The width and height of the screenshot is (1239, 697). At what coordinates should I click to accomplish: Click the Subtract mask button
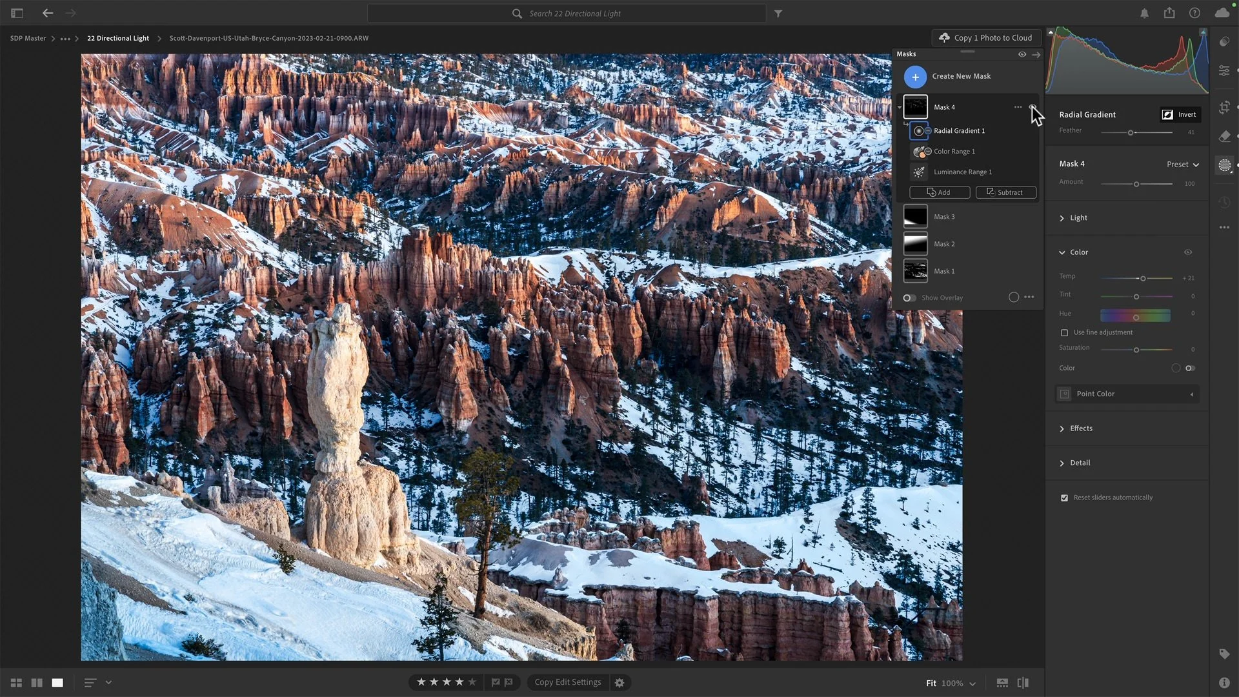1005,192
